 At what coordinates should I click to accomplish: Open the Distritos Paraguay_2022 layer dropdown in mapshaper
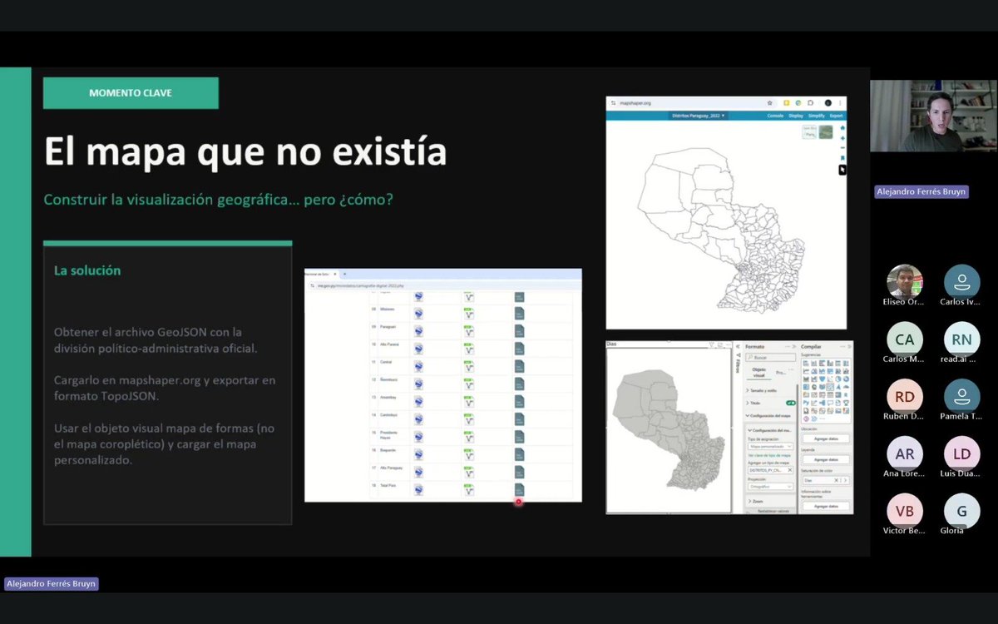[x=699, y=116]
